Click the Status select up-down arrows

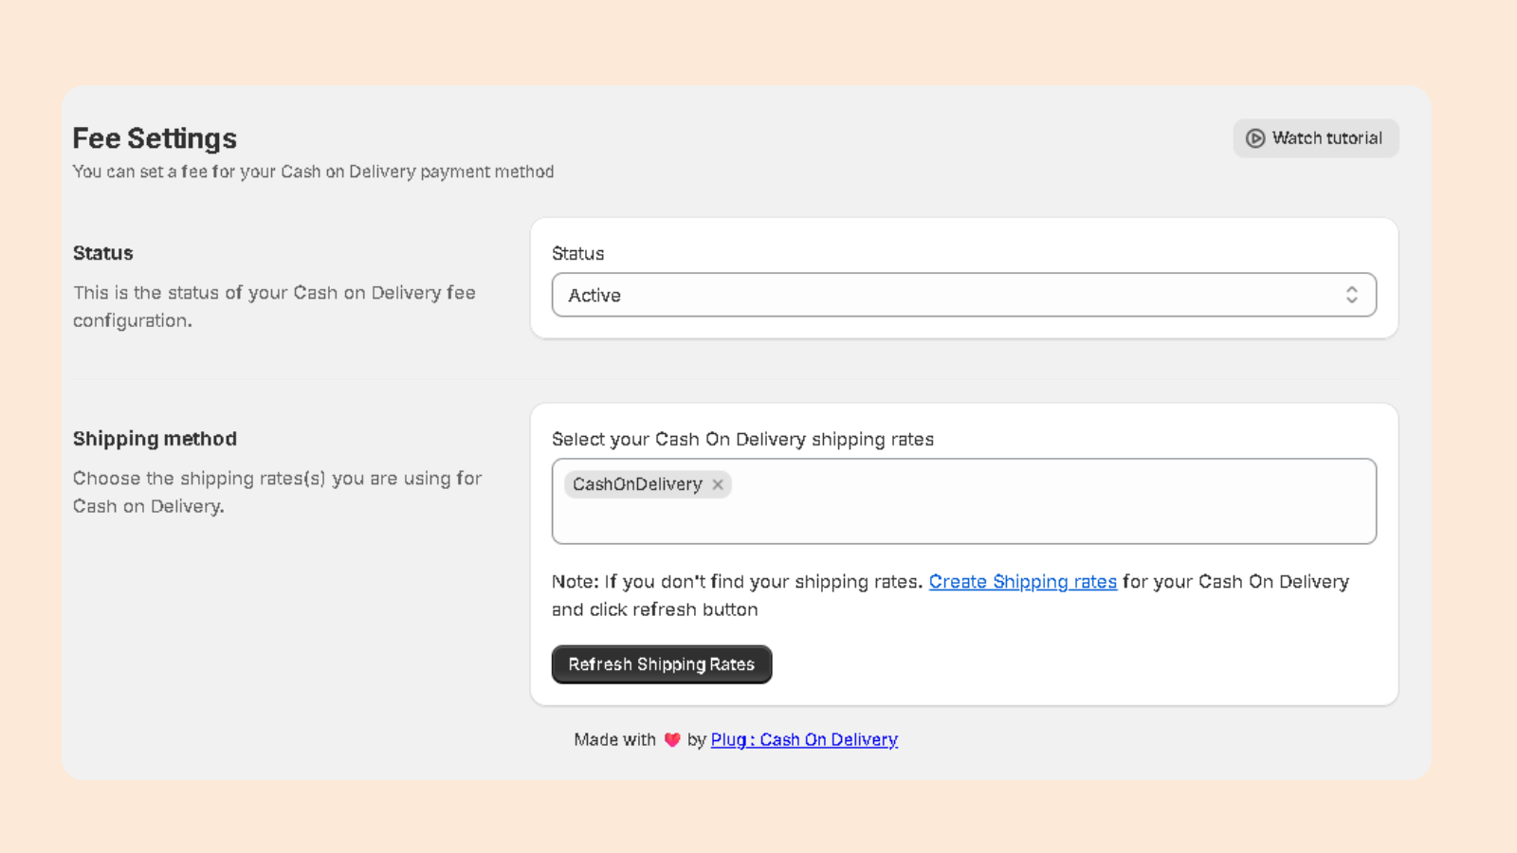click(x=1352, y=295)
